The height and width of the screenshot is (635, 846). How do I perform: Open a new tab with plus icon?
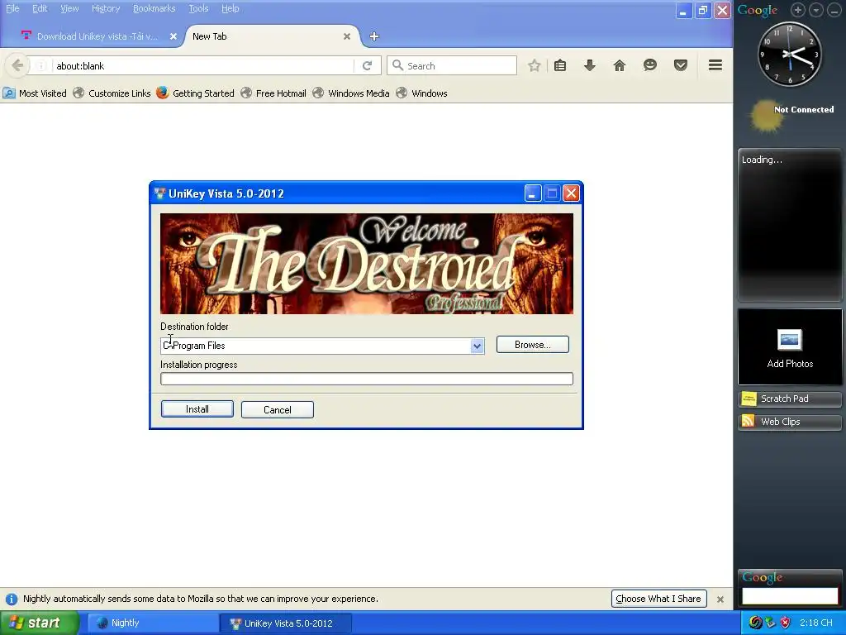pyautogui.click(x=374, y=36)
